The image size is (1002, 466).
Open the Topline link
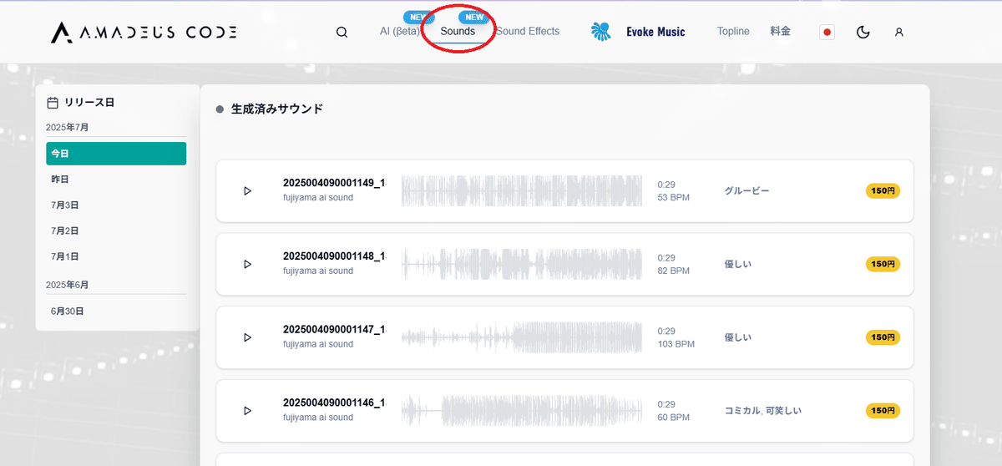[x=733, y=32]
